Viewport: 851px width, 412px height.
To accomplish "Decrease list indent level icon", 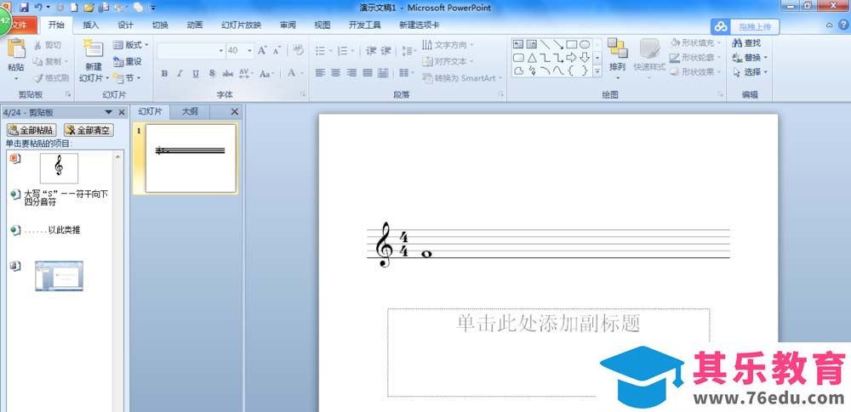I will [371, 50].
